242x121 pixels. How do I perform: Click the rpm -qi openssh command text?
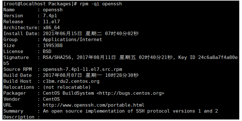coord(101,4)
